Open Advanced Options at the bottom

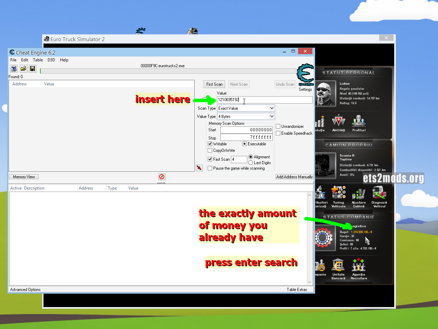click(25, 290)
